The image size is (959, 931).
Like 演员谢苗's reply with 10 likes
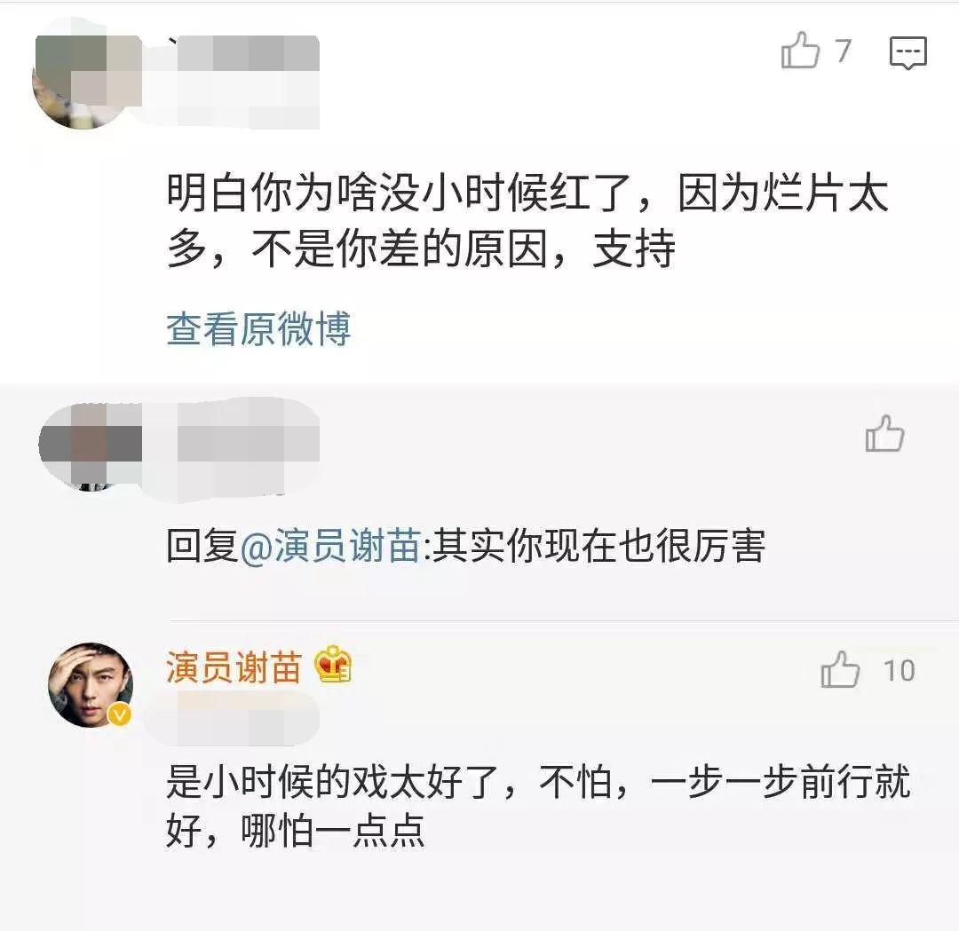pos(840,670)
